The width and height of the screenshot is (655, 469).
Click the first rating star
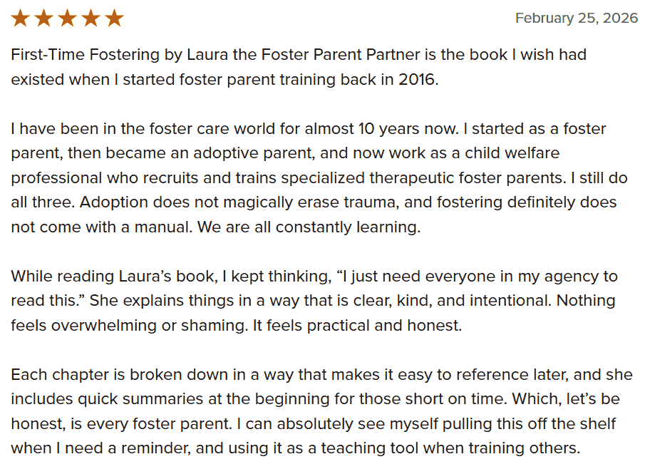[20, 19]
